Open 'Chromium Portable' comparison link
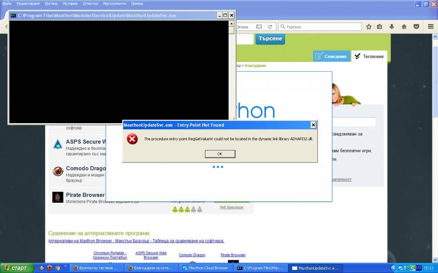Image resolution: width=438 pixels, height=273 pixels. (110, 255)
